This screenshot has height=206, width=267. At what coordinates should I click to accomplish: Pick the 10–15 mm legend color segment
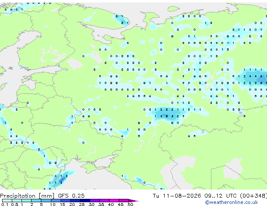click(x=56, y=201)
